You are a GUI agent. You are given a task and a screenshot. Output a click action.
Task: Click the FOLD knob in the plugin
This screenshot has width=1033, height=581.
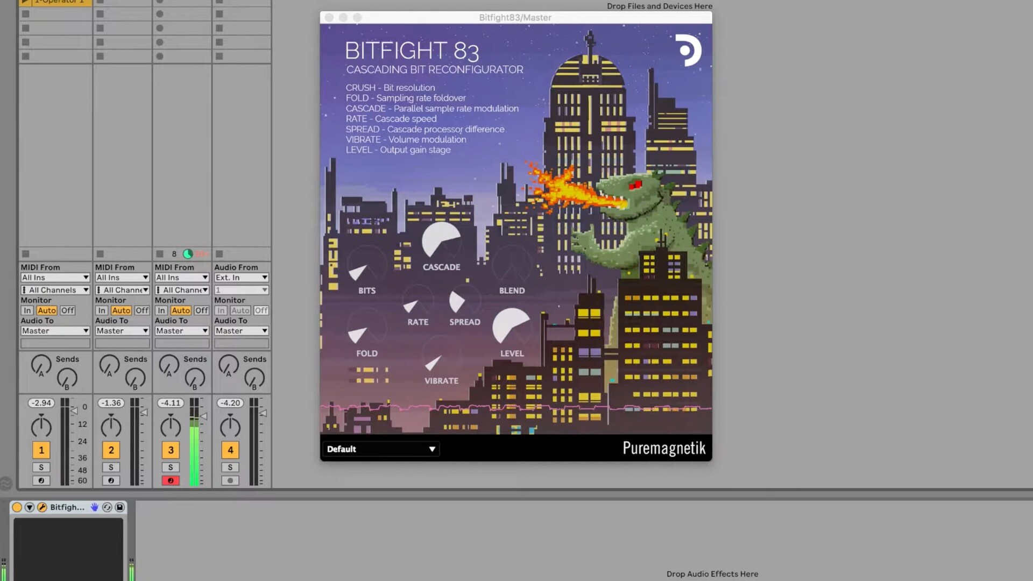(367, 328)
